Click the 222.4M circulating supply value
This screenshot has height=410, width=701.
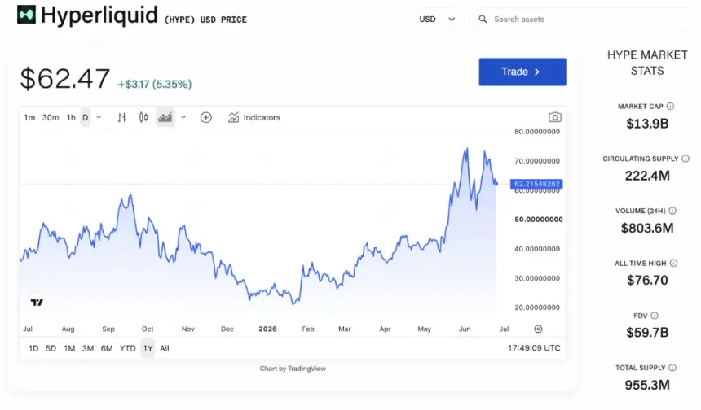[647, 176]
